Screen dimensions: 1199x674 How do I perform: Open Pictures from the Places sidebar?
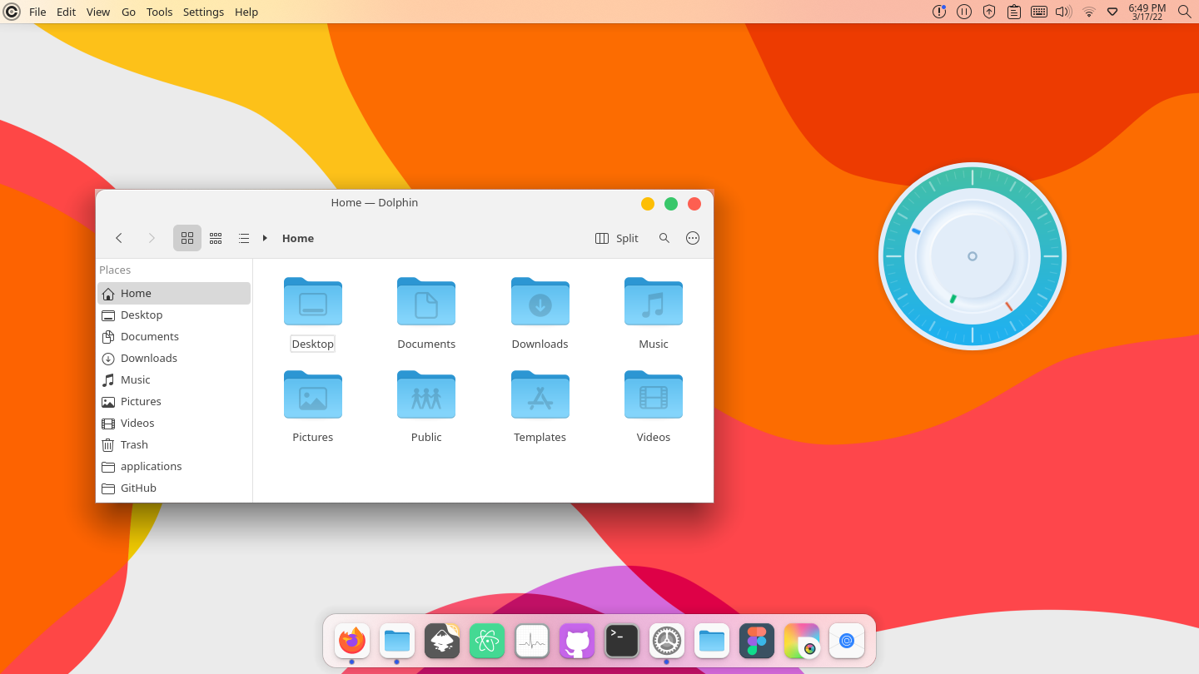174,401
